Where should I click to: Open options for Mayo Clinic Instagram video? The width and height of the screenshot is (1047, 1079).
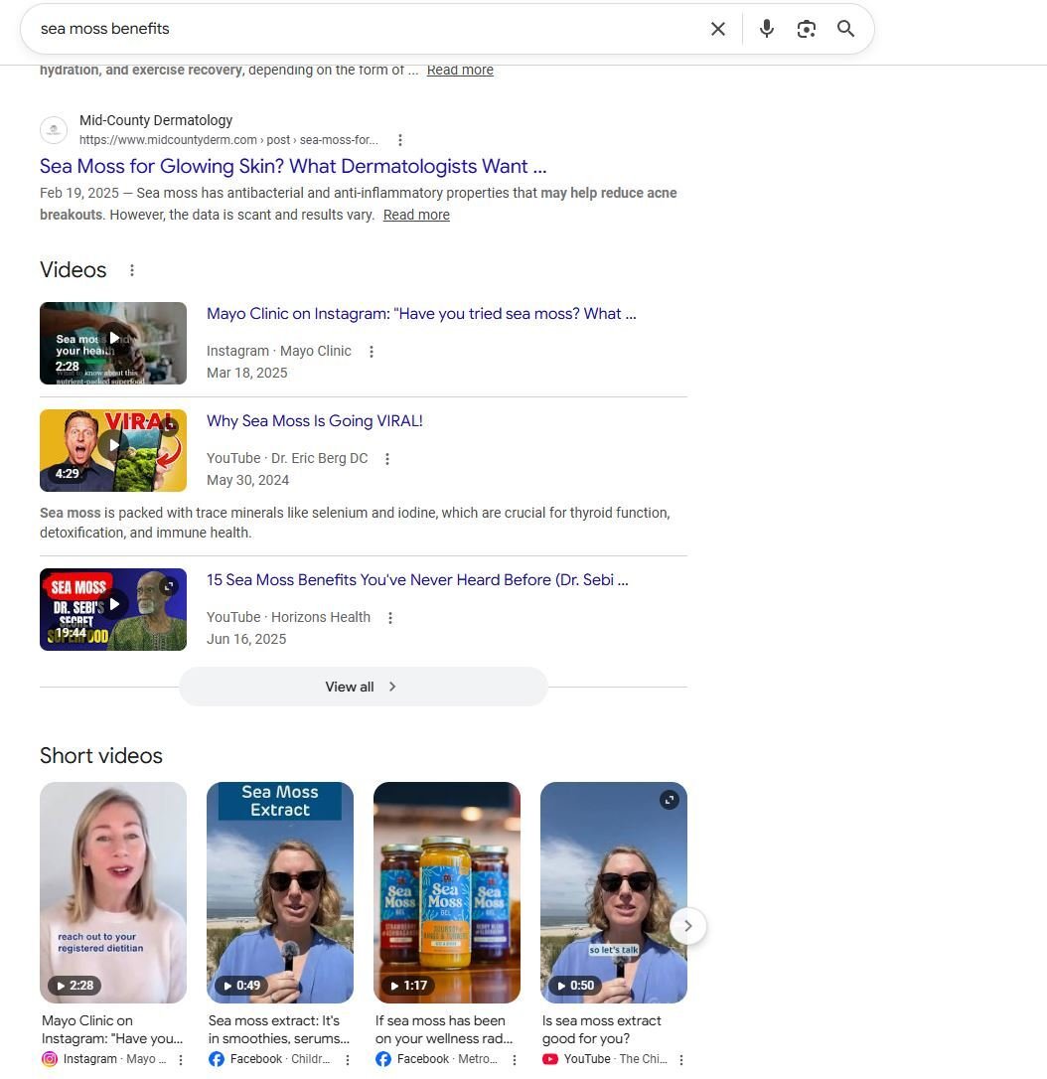point(372,352)
